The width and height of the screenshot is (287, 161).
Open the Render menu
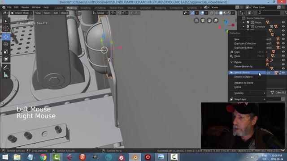[25, 7]
